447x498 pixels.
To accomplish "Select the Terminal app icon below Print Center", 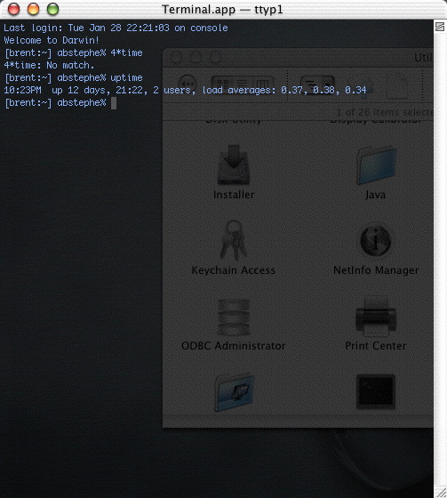I will click(376, 391).
